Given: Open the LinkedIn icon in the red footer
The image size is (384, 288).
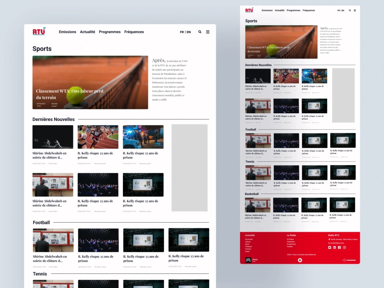Looking at the screenshot, I should [334, 247].
